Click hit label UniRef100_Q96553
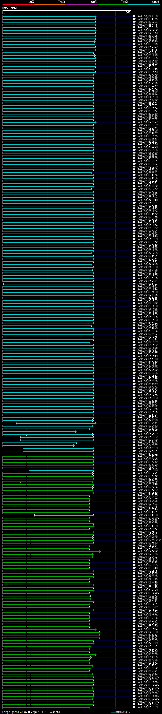Image resolution: width=162 pixels, height=714 pixels. tap(145, 72)
